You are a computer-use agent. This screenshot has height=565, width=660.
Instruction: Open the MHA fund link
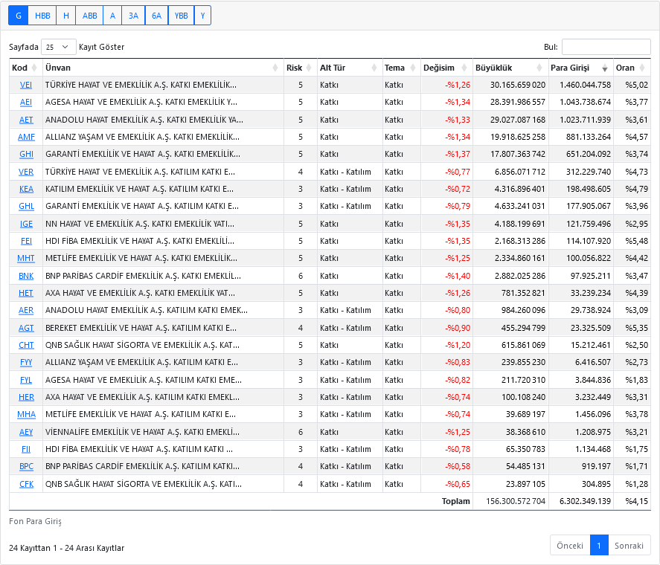[26, 416]
